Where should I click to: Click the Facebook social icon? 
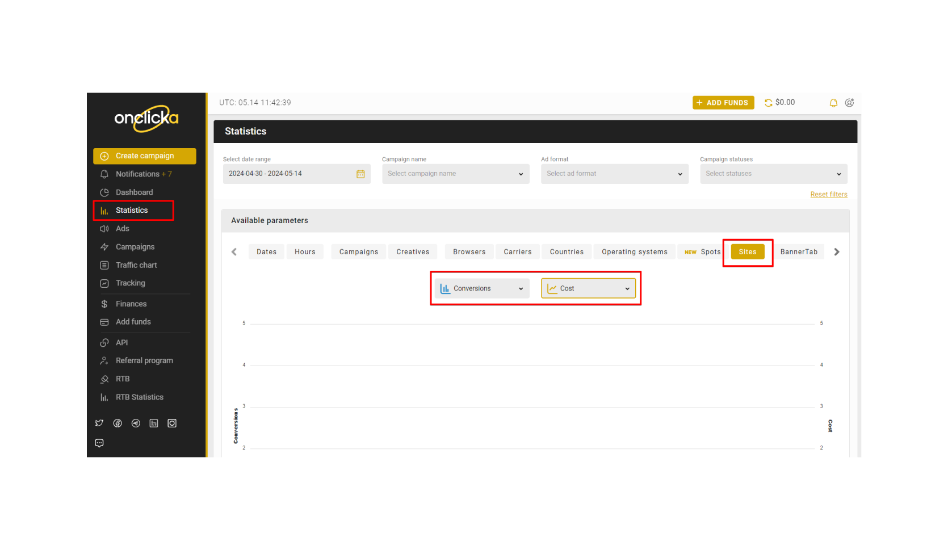tap(118, 423)
